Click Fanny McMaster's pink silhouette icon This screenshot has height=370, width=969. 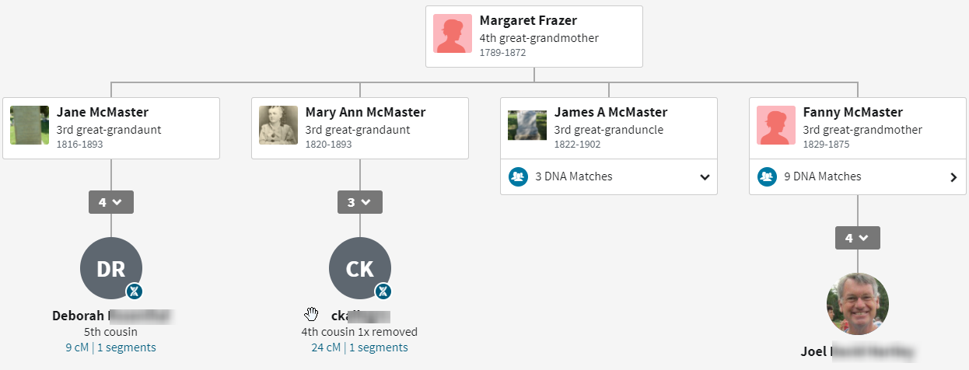pos(776,125)
